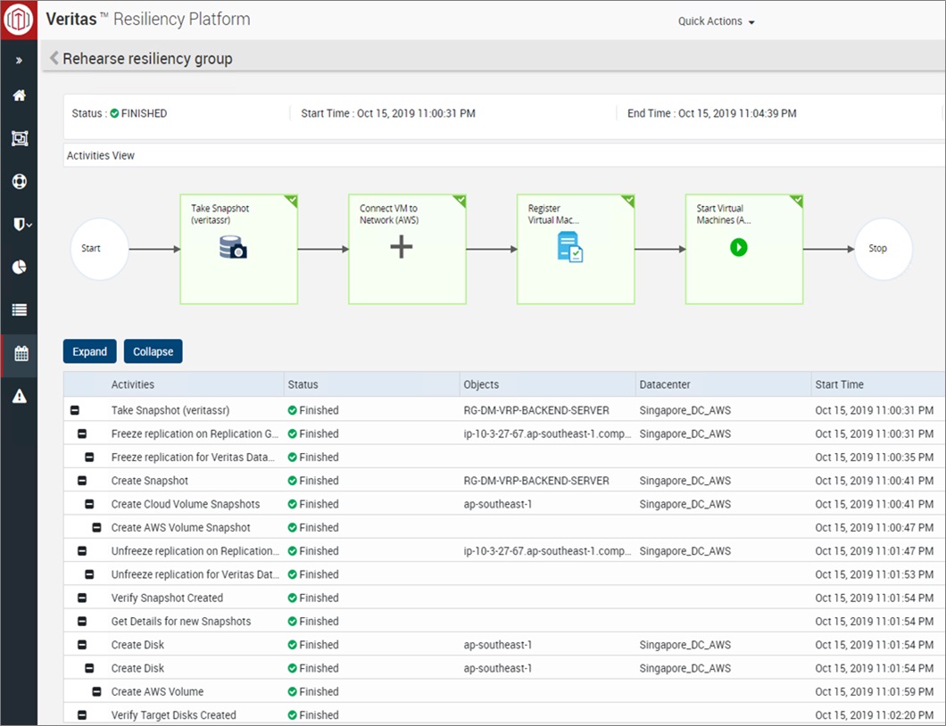
Task: Open the list icon in the sidebar
Action: tap(20, 310)
